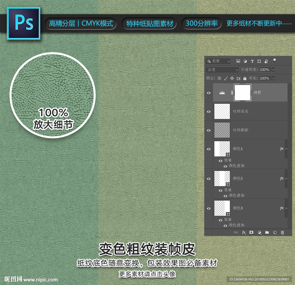Click mask link chain on 调整 layer
This screenshot has height=285, width=295.
pos(232,93)
